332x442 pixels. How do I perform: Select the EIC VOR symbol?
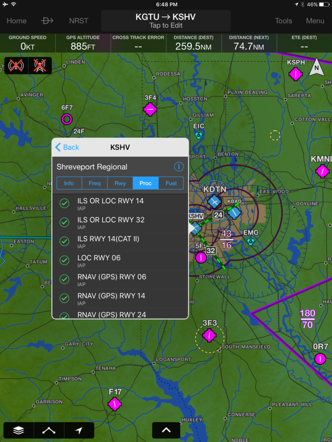point(198,135)
